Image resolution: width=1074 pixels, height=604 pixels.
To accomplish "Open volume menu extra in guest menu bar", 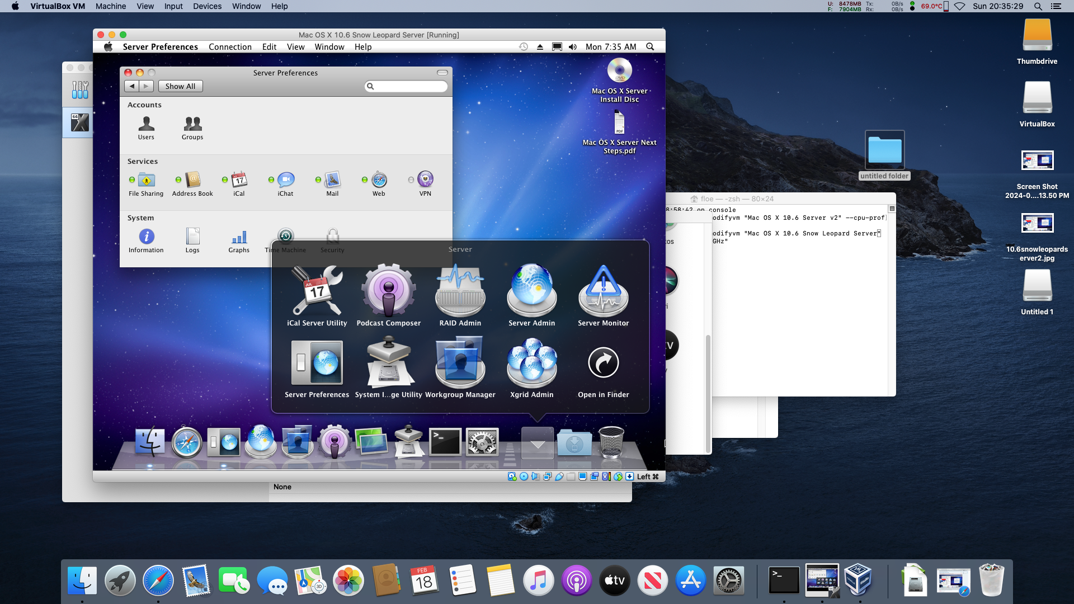I will (572, 47).
